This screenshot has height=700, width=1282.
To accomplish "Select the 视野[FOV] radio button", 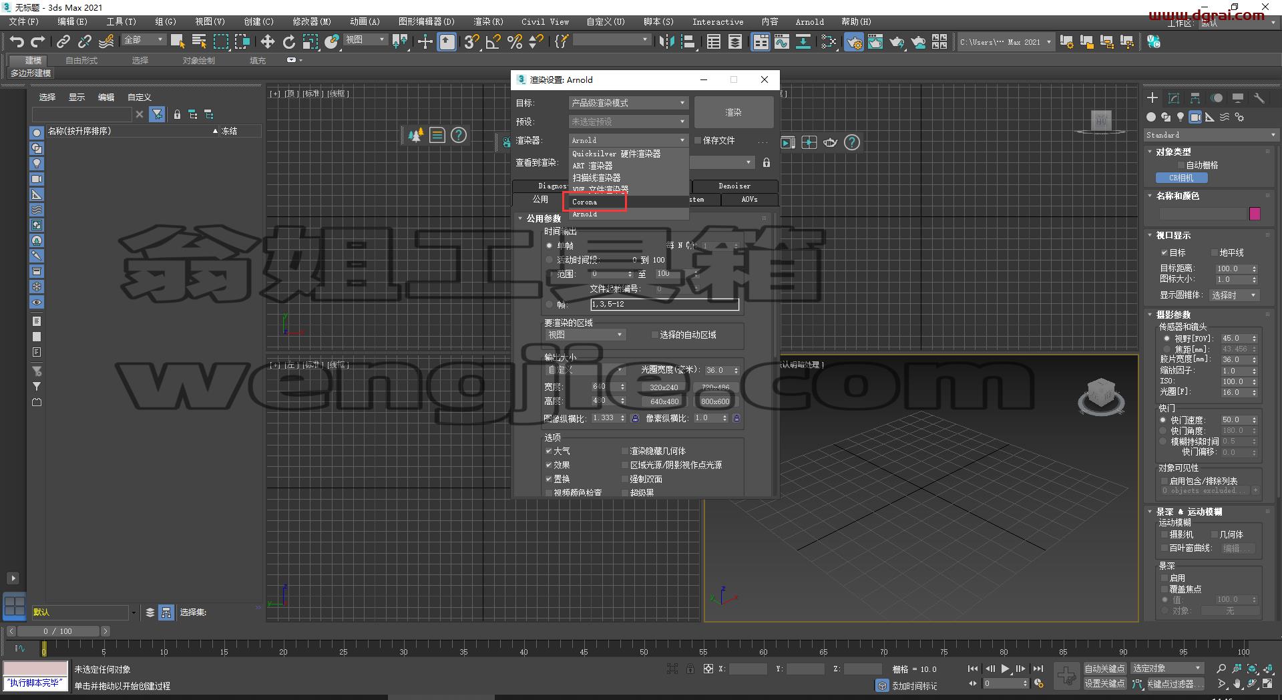I will pos(1167,338).
